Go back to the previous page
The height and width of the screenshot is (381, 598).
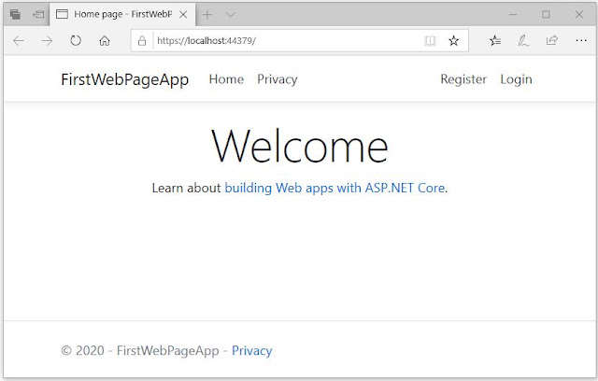[x=19, y=40]
